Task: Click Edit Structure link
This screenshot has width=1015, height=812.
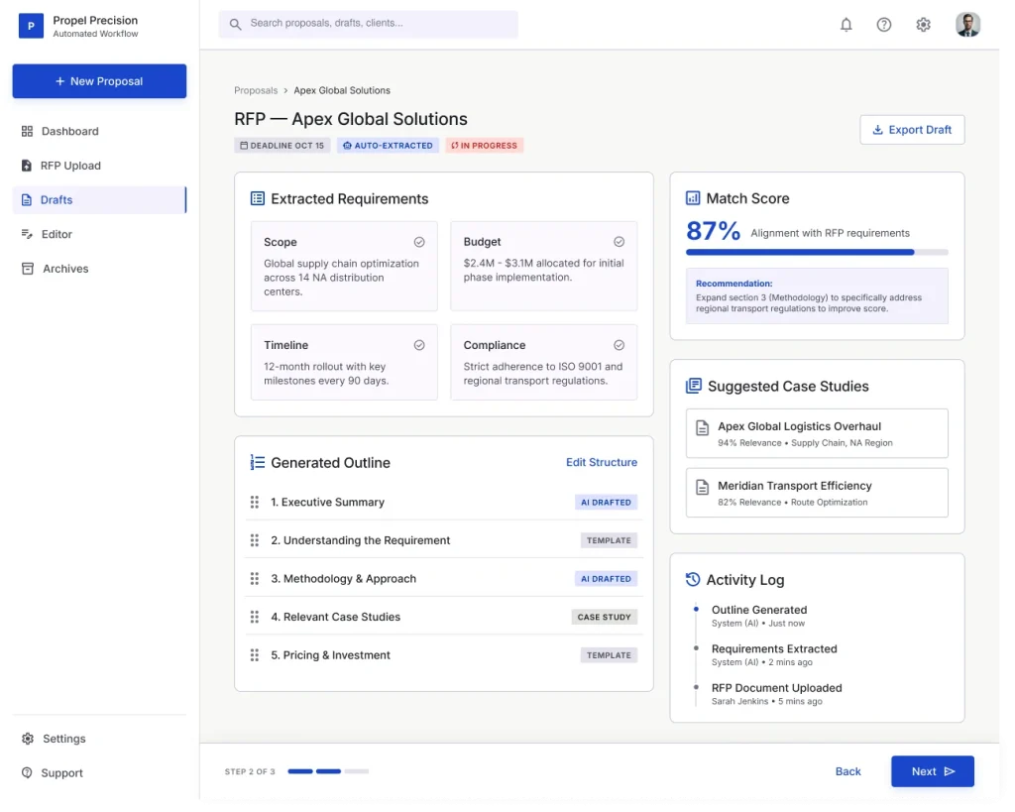Action: 602,462
